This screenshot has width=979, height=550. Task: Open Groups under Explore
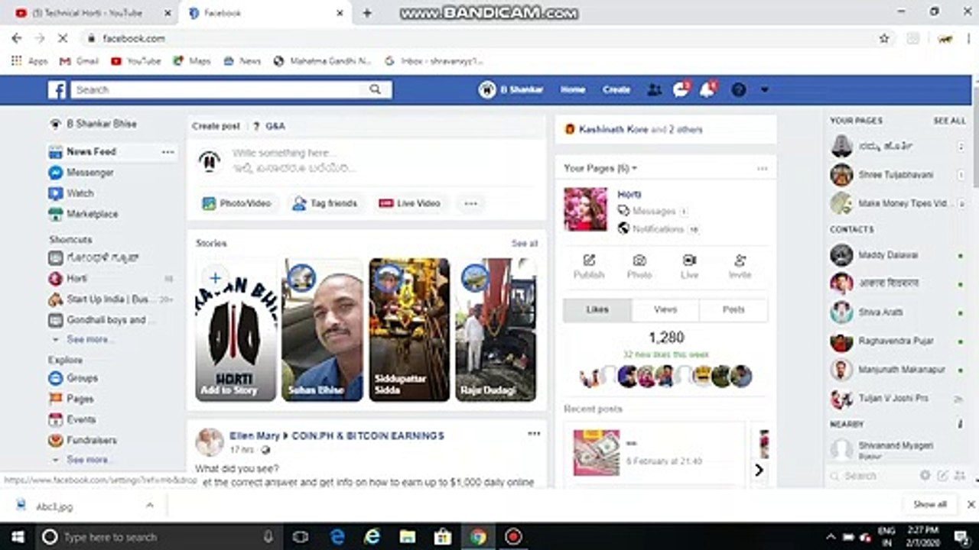(x=73, y=377)
